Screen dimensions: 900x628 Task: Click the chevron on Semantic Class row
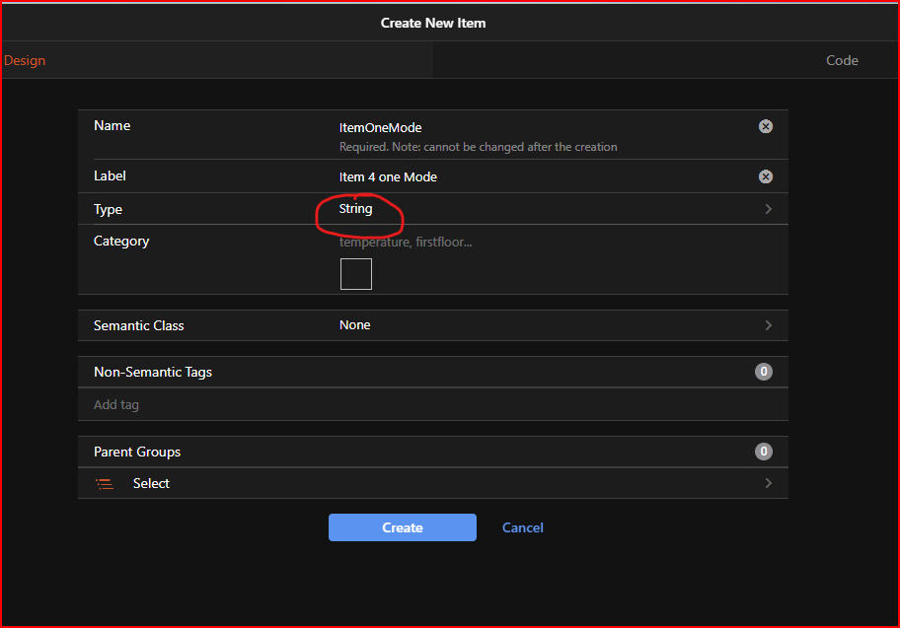coord(768,325)
